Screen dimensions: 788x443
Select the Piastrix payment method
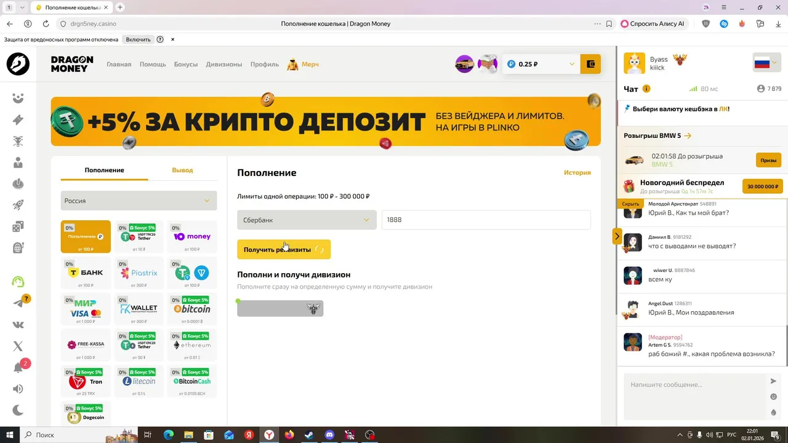139,273
